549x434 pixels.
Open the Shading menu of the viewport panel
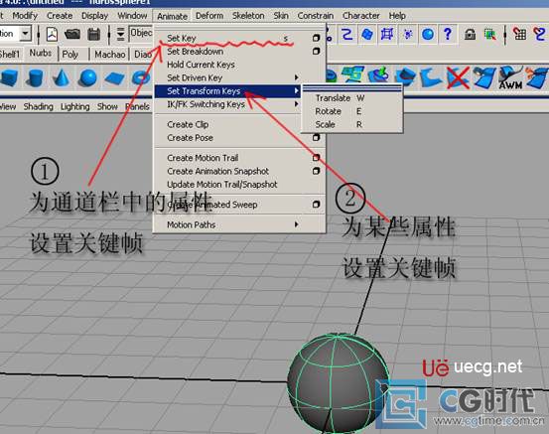pyautogui.click(x=38, y=106)
